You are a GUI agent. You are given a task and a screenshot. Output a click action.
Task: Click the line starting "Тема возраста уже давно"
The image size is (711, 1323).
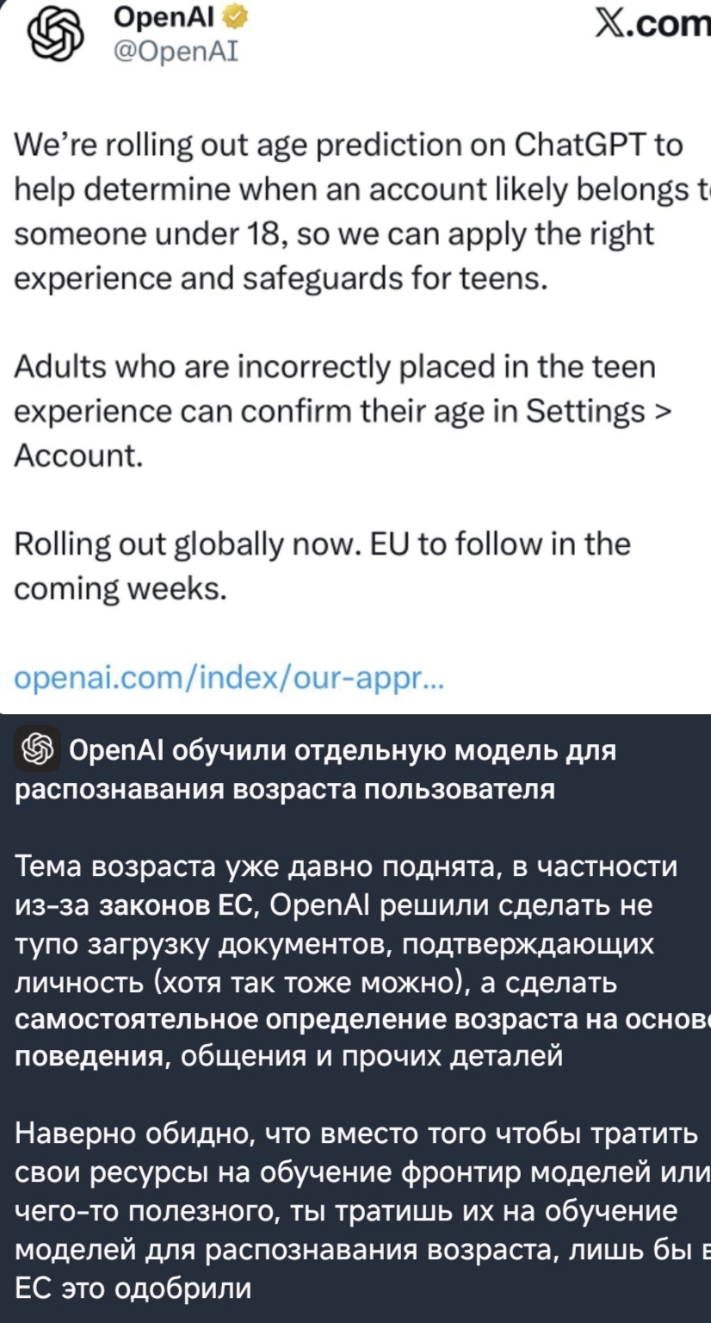pos(348,866)
